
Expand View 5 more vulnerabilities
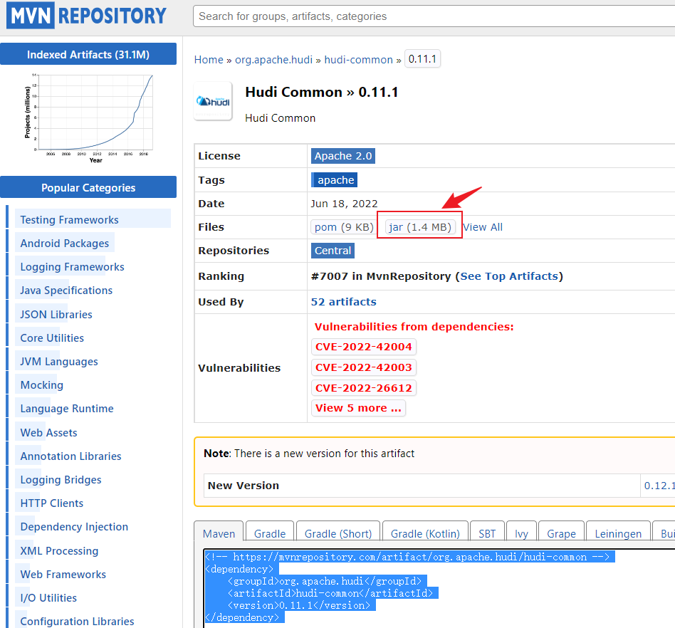point(358,407)
